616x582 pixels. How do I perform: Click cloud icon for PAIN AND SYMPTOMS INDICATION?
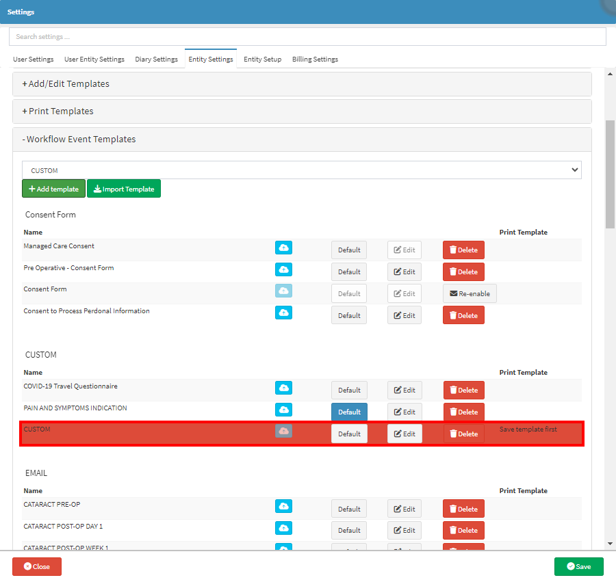point(283,410)
